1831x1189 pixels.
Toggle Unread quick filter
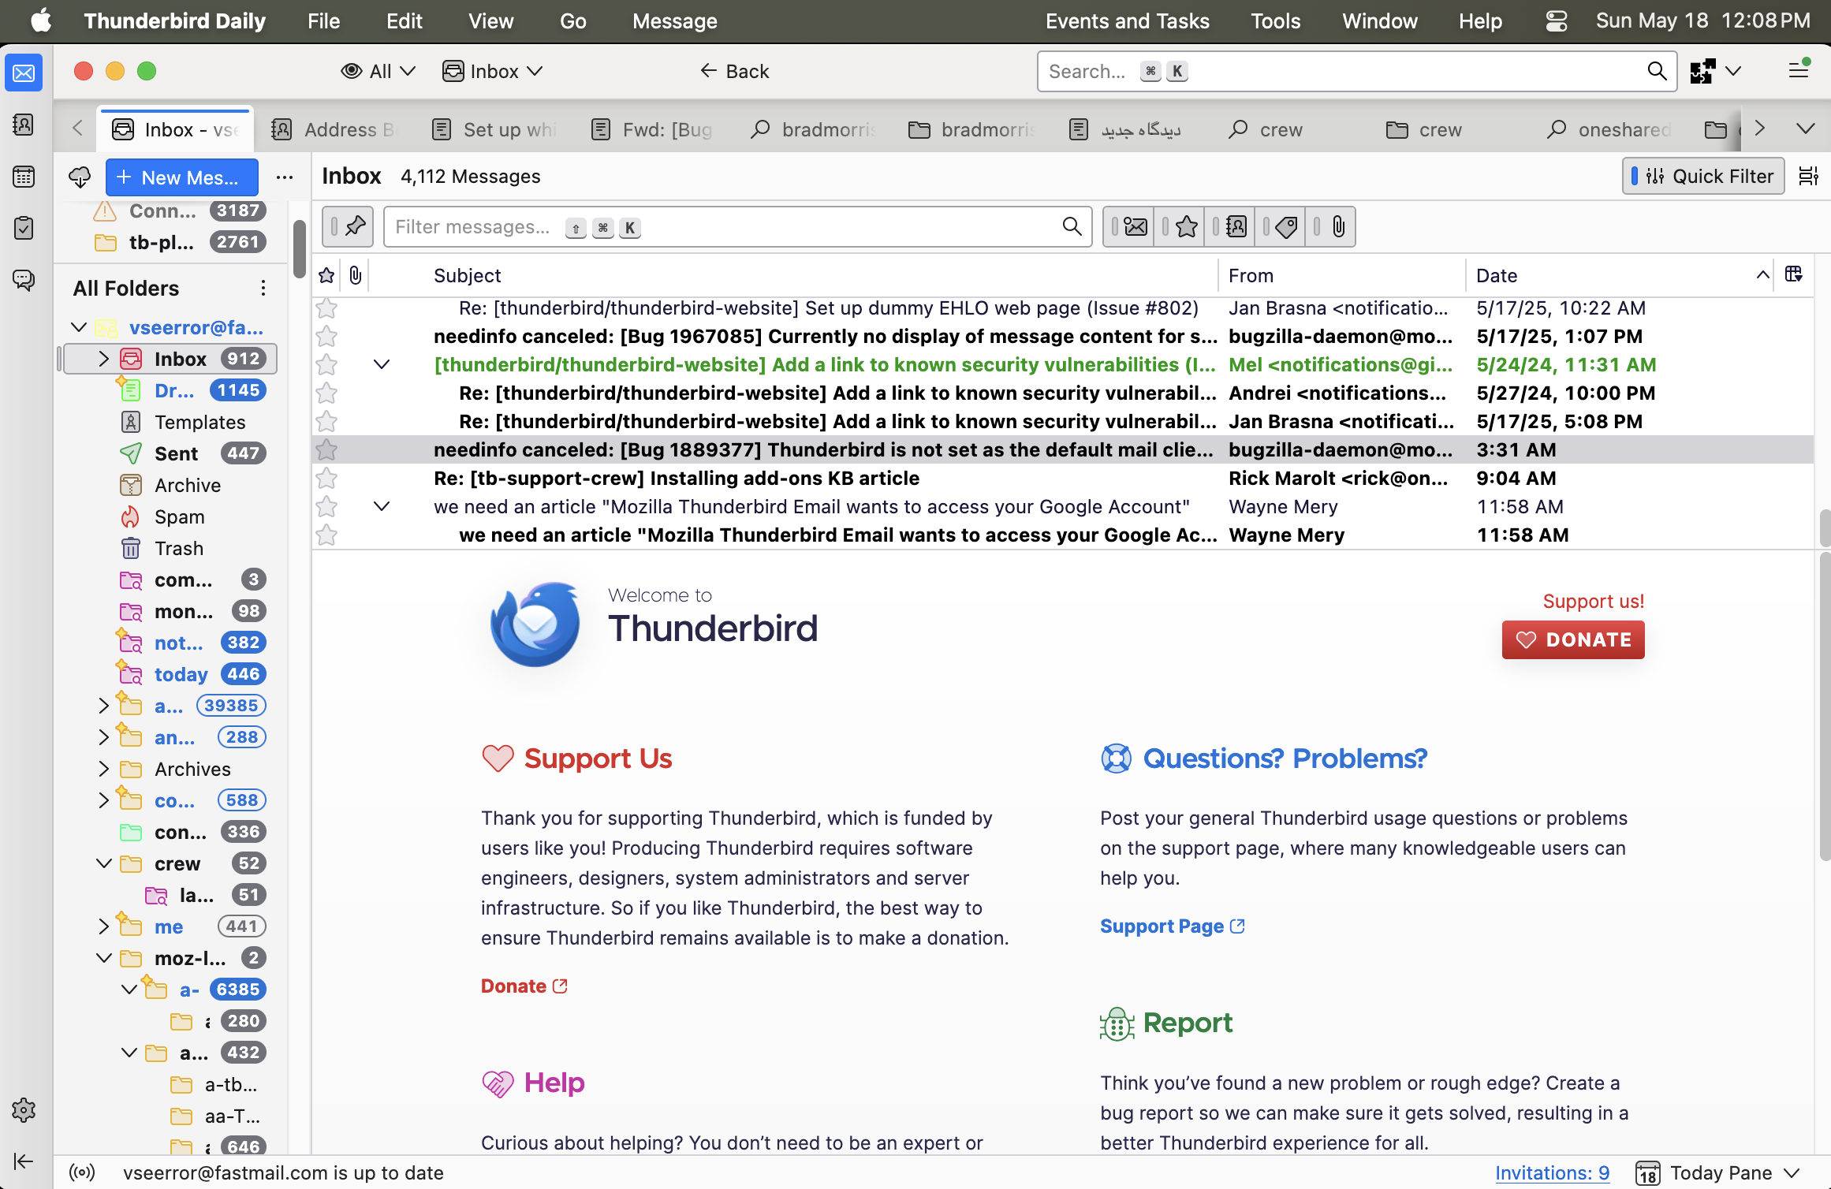(1129, 227)
